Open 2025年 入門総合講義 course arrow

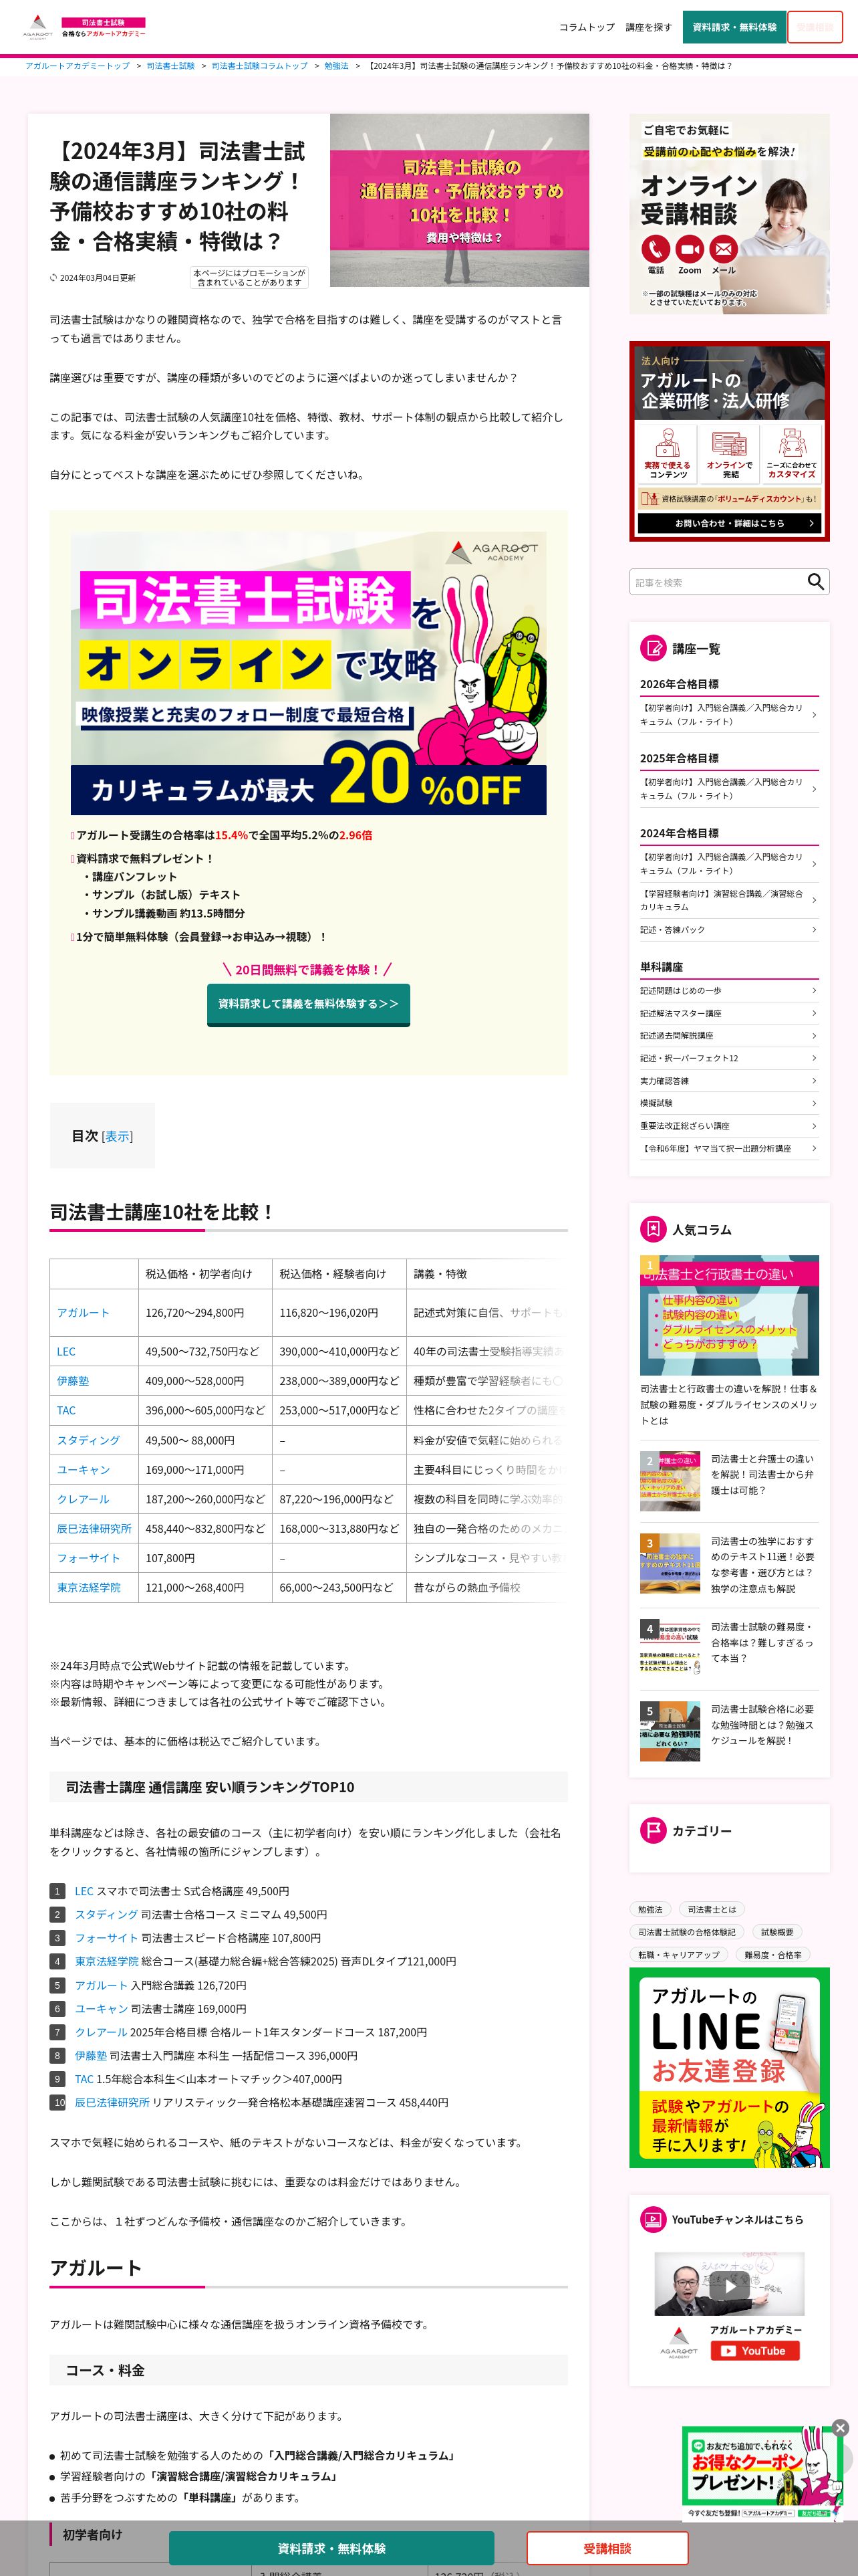coord(814,789)
